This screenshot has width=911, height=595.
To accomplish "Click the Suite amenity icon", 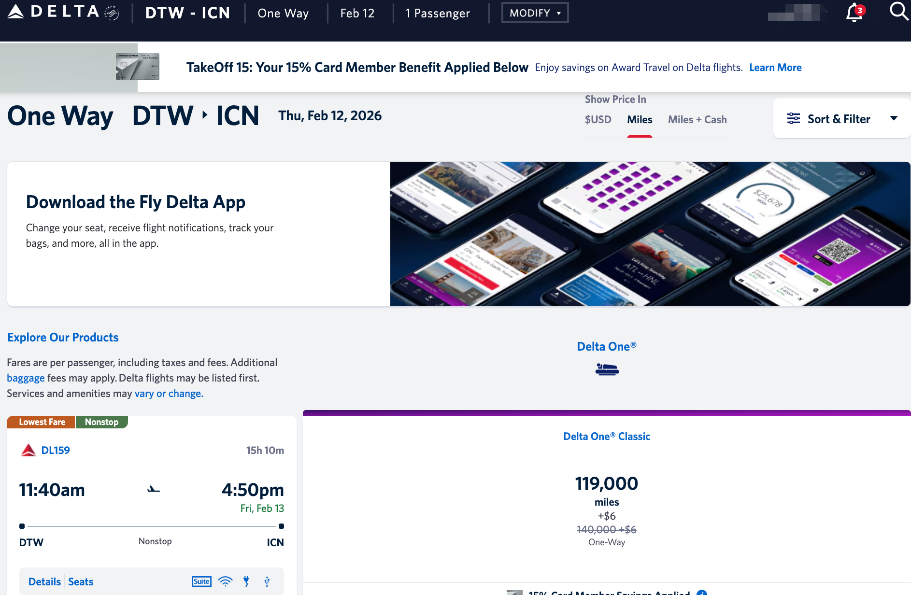I will click(201, 581).
